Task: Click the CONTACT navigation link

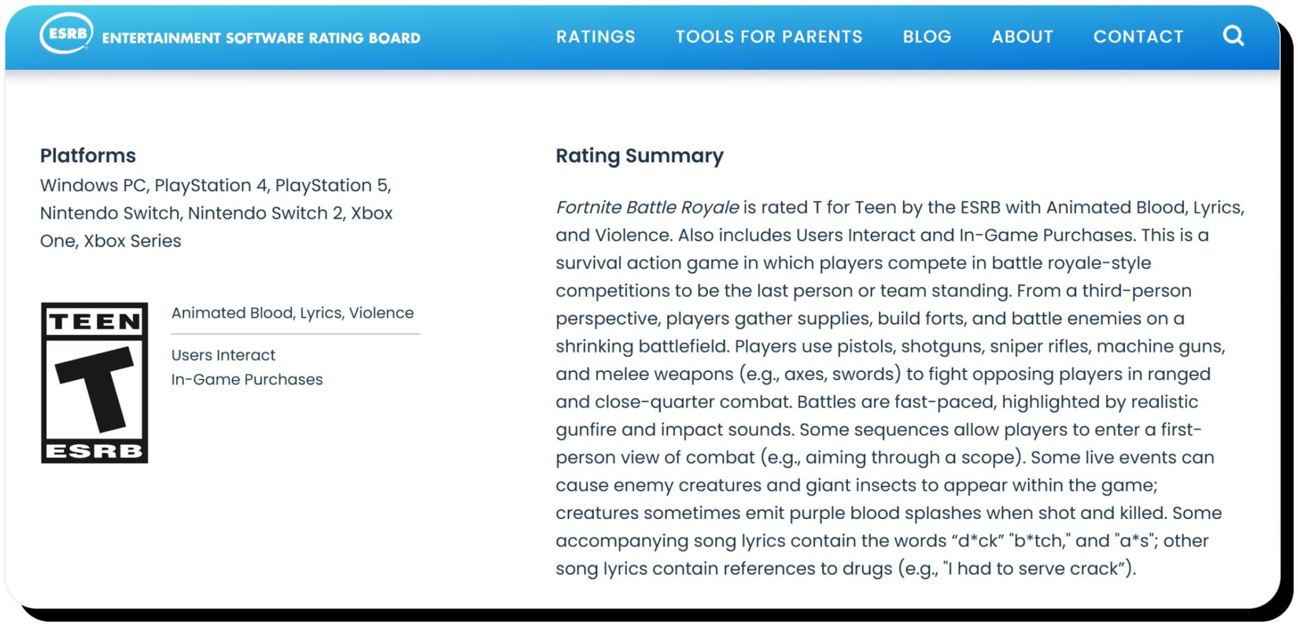Action: point(1138,37)
